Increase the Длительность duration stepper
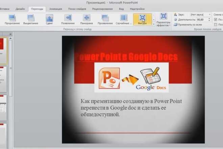The width and height of the screenshot is (223, 149). click(209, 19)
